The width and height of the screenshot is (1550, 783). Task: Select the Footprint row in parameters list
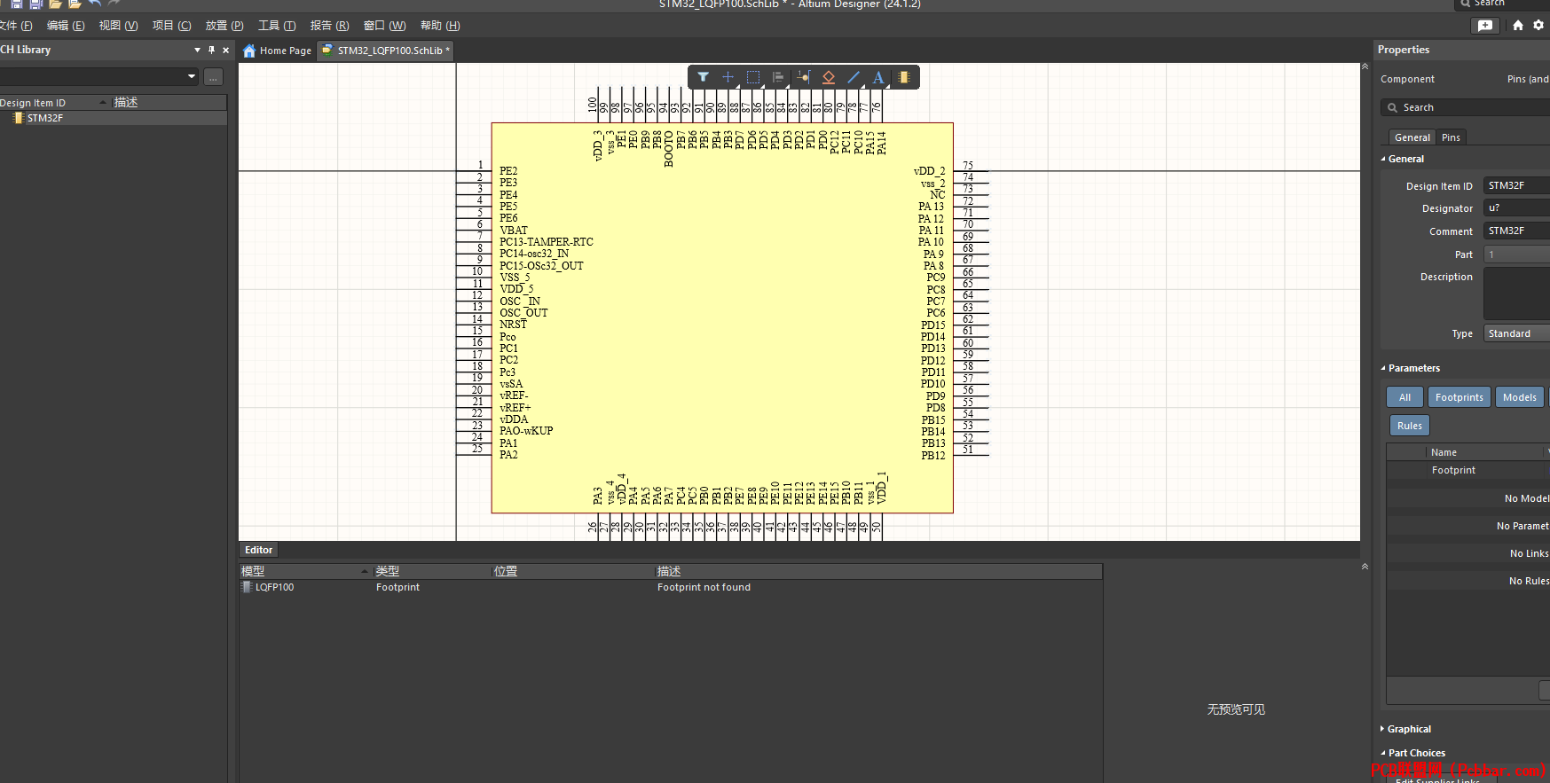1468,470
